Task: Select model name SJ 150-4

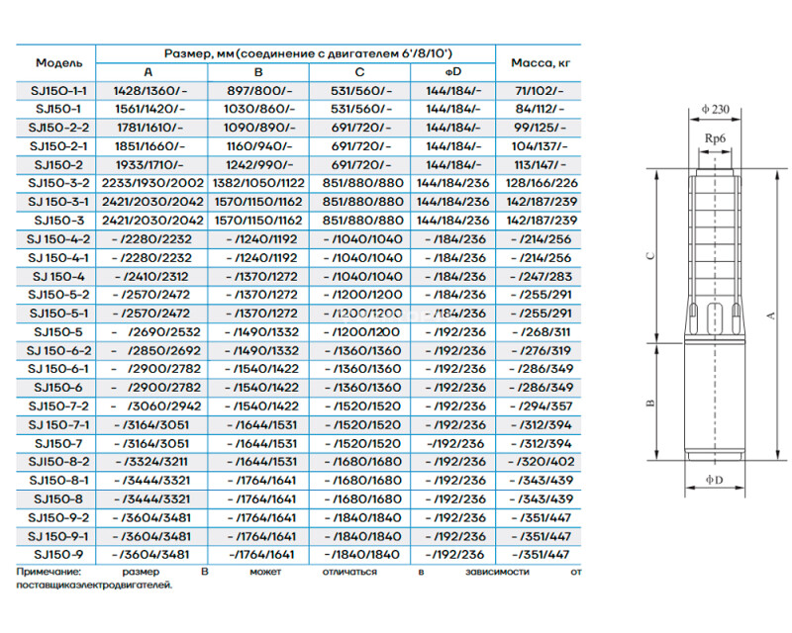Action: tap(58, 277)
